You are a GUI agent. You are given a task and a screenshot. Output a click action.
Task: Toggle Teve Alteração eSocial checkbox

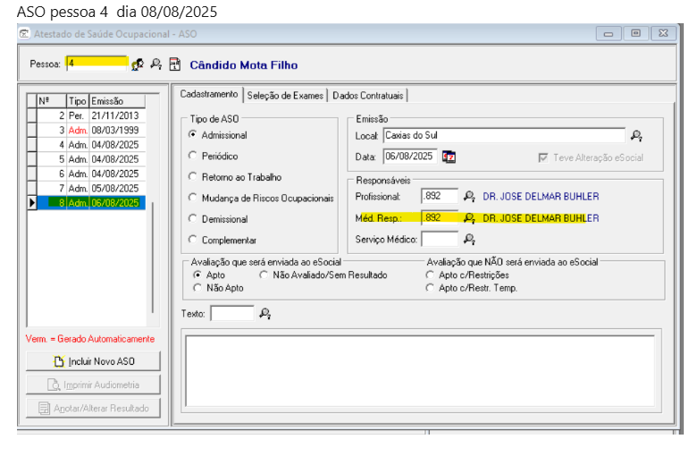coord(543,157)
